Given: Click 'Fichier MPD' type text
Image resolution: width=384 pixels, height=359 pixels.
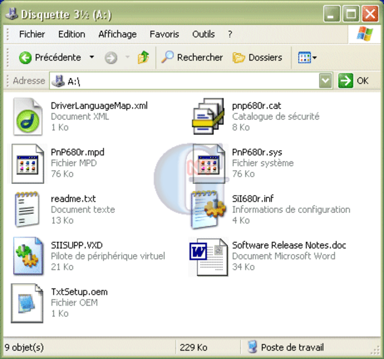Looking at the screenshot, I should click(x=73, y=163).
